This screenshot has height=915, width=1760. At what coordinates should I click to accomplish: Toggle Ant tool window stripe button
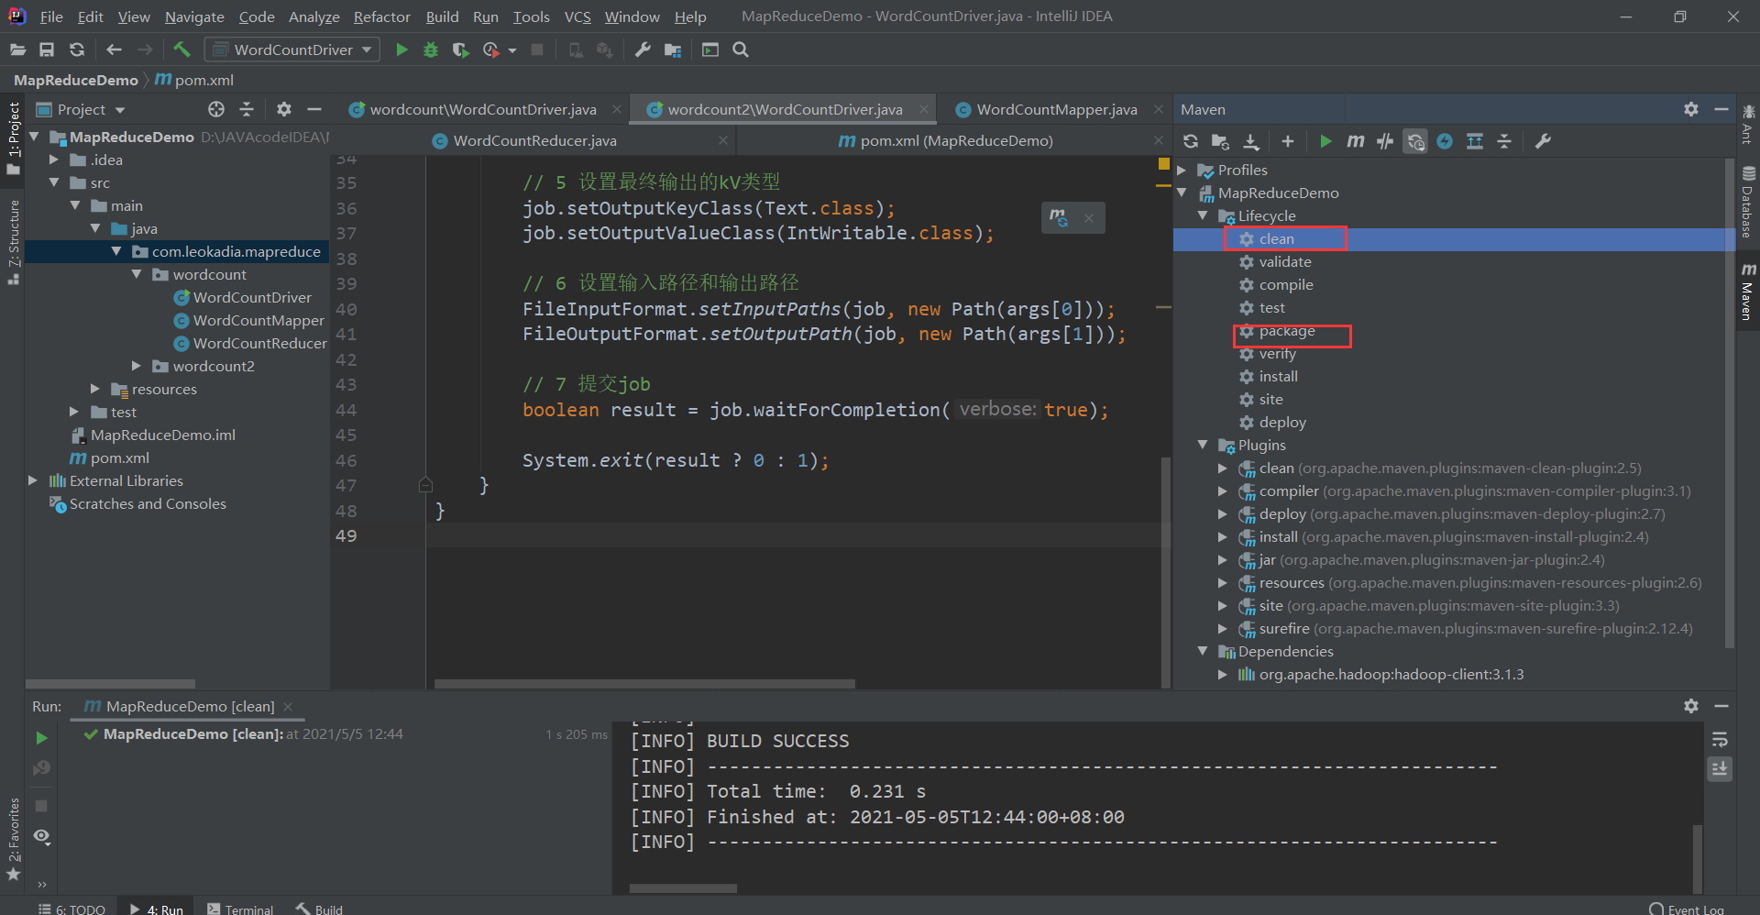click(x=1748, y=124)
